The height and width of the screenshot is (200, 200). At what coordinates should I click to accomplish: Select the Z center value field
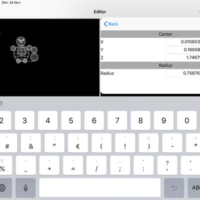[183, 57]
